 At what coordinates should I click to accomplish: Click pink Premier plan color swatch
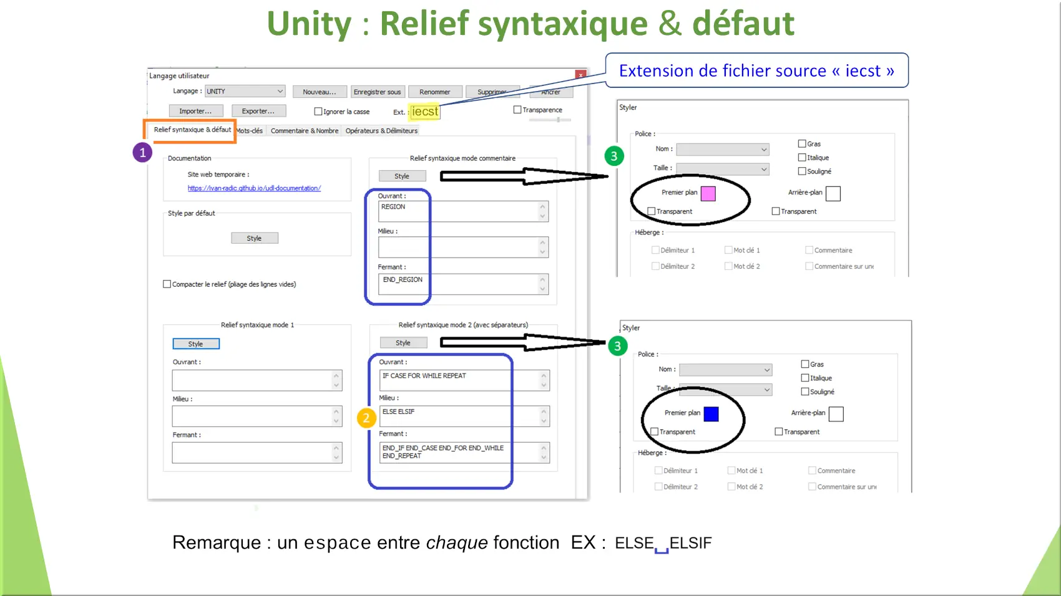point(708,194)
